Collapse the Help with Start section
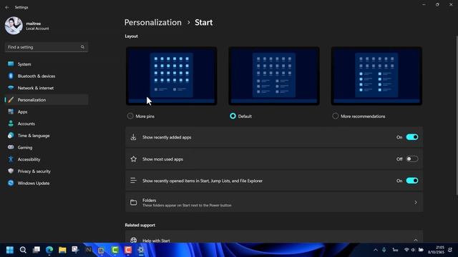Viewport: 458px width, 257px height. [416, 240]
